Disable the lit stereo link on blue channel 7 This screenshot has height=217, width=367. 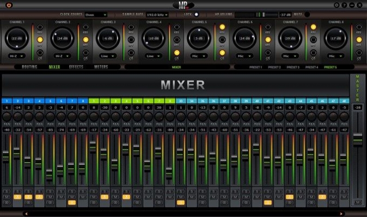click(72, 202)
